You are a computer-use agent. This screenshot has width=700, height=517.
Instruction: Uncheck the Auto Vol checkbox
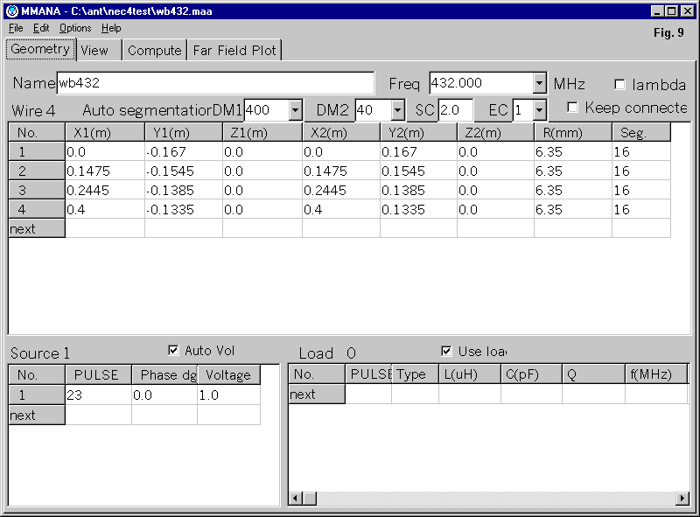[172, 351]
